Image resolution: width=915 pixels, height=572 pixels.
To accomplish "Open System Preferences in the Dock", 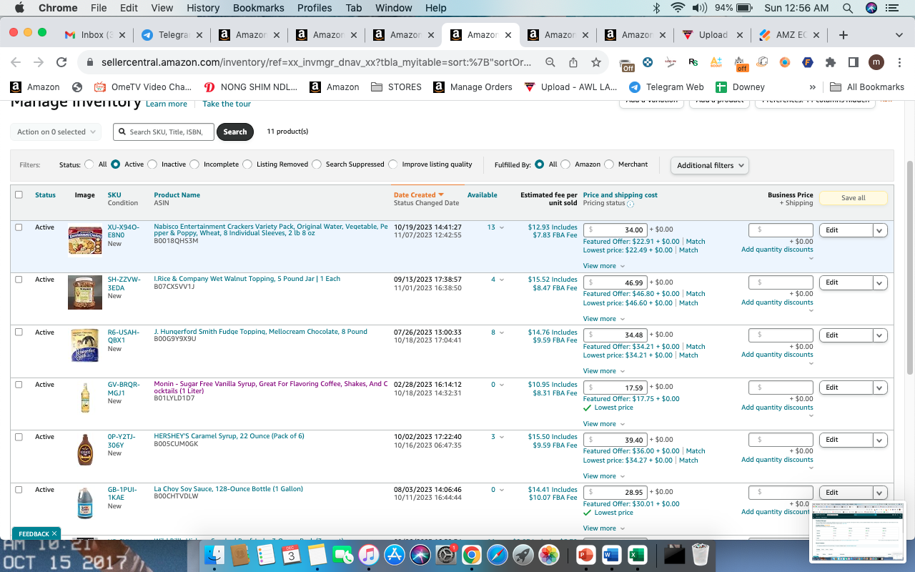I will click(446, 554).
